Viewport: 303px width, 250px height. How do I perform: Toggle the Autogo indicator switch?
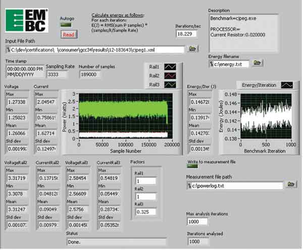click(66, 25)
